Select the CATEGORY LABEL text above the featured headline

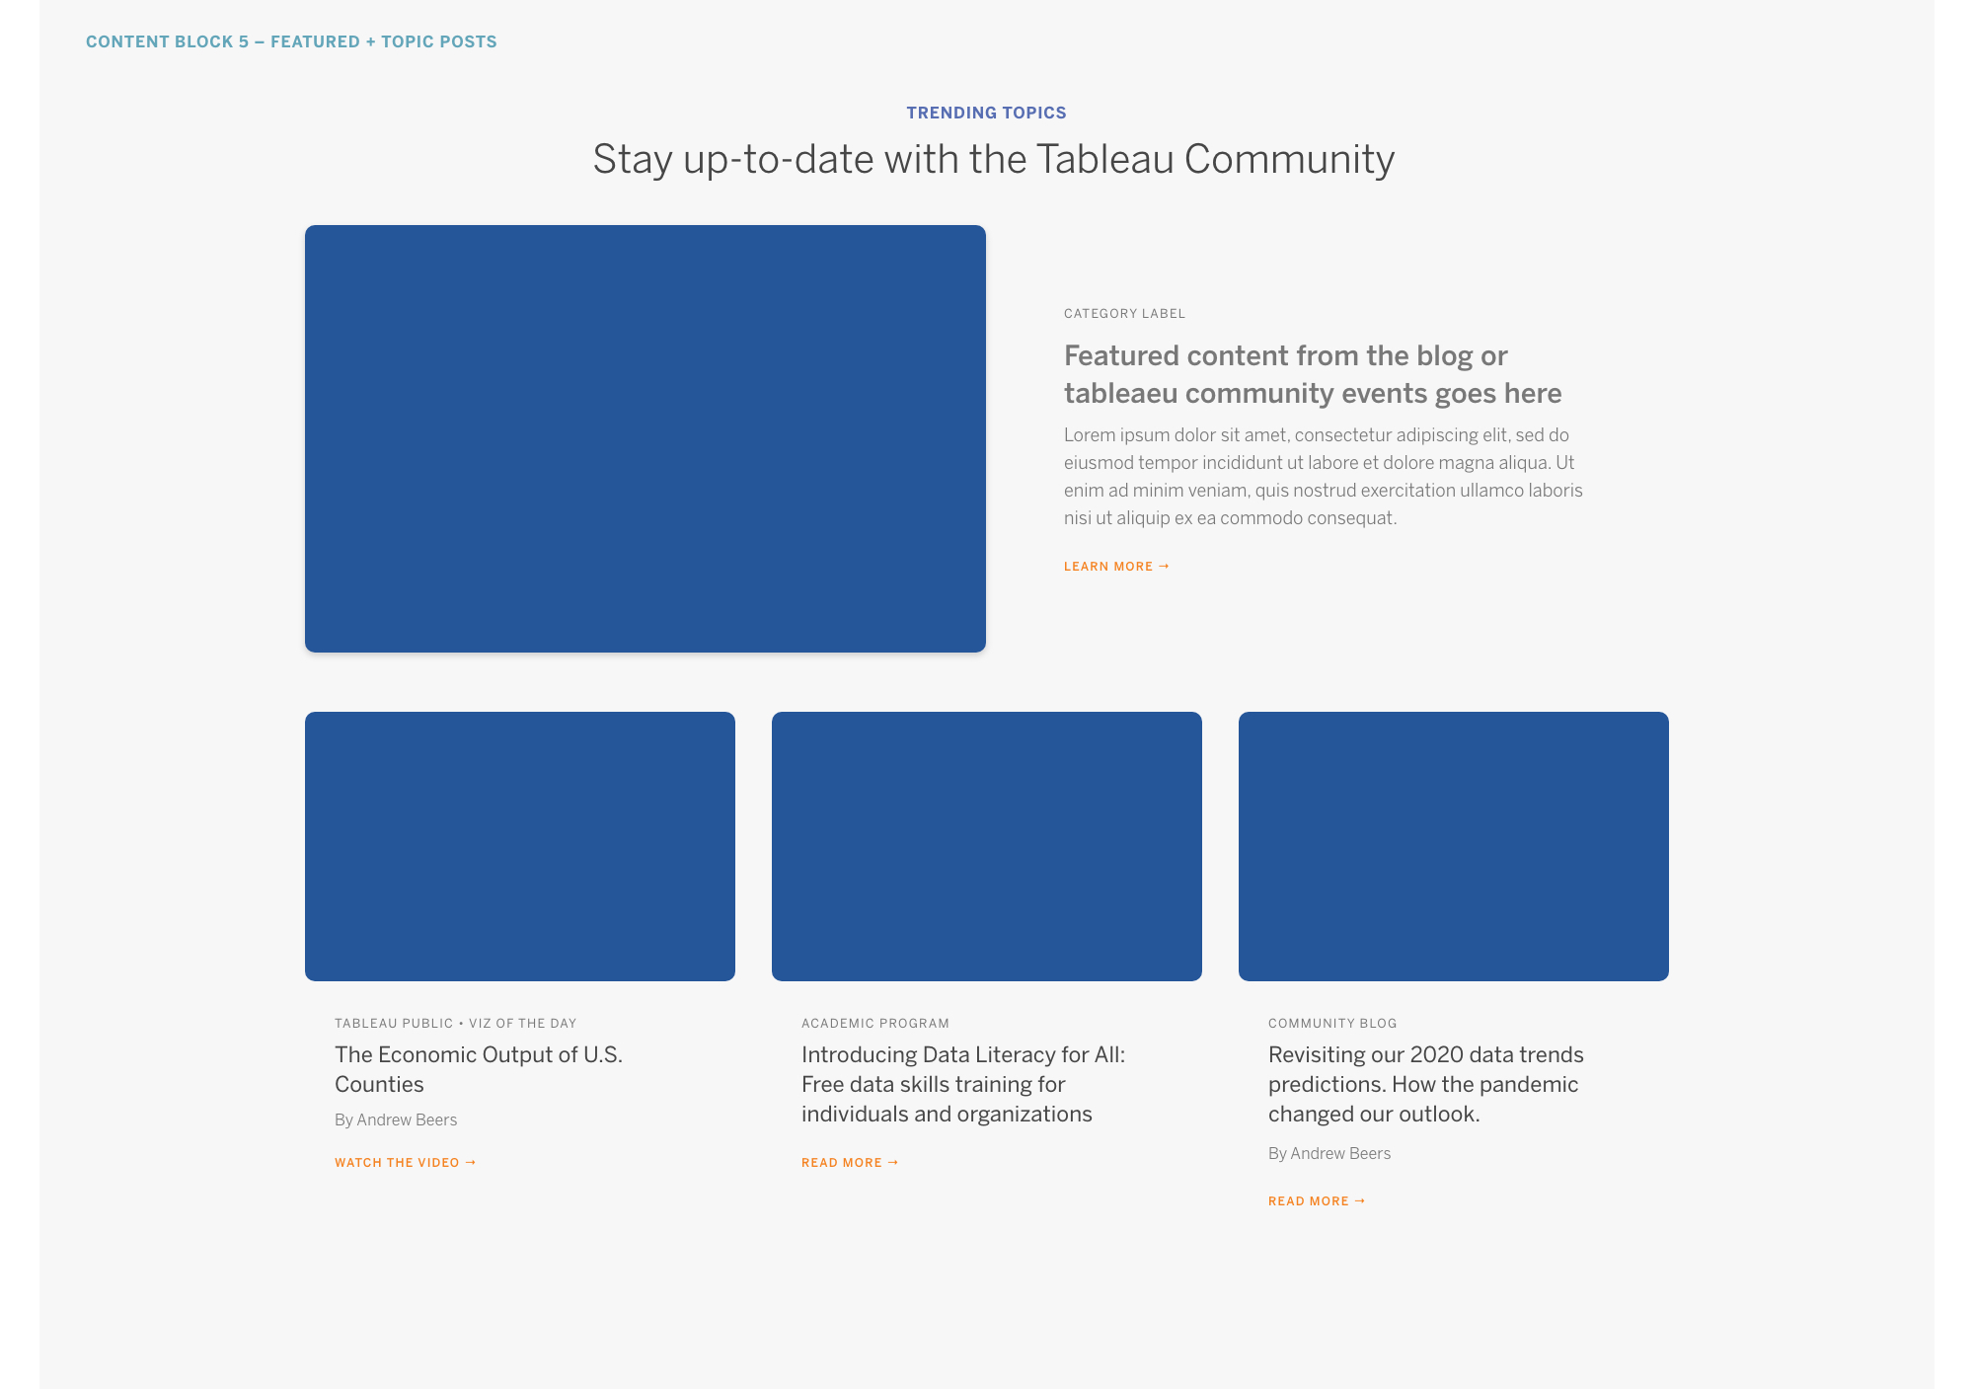click(x=1123, y=313)
